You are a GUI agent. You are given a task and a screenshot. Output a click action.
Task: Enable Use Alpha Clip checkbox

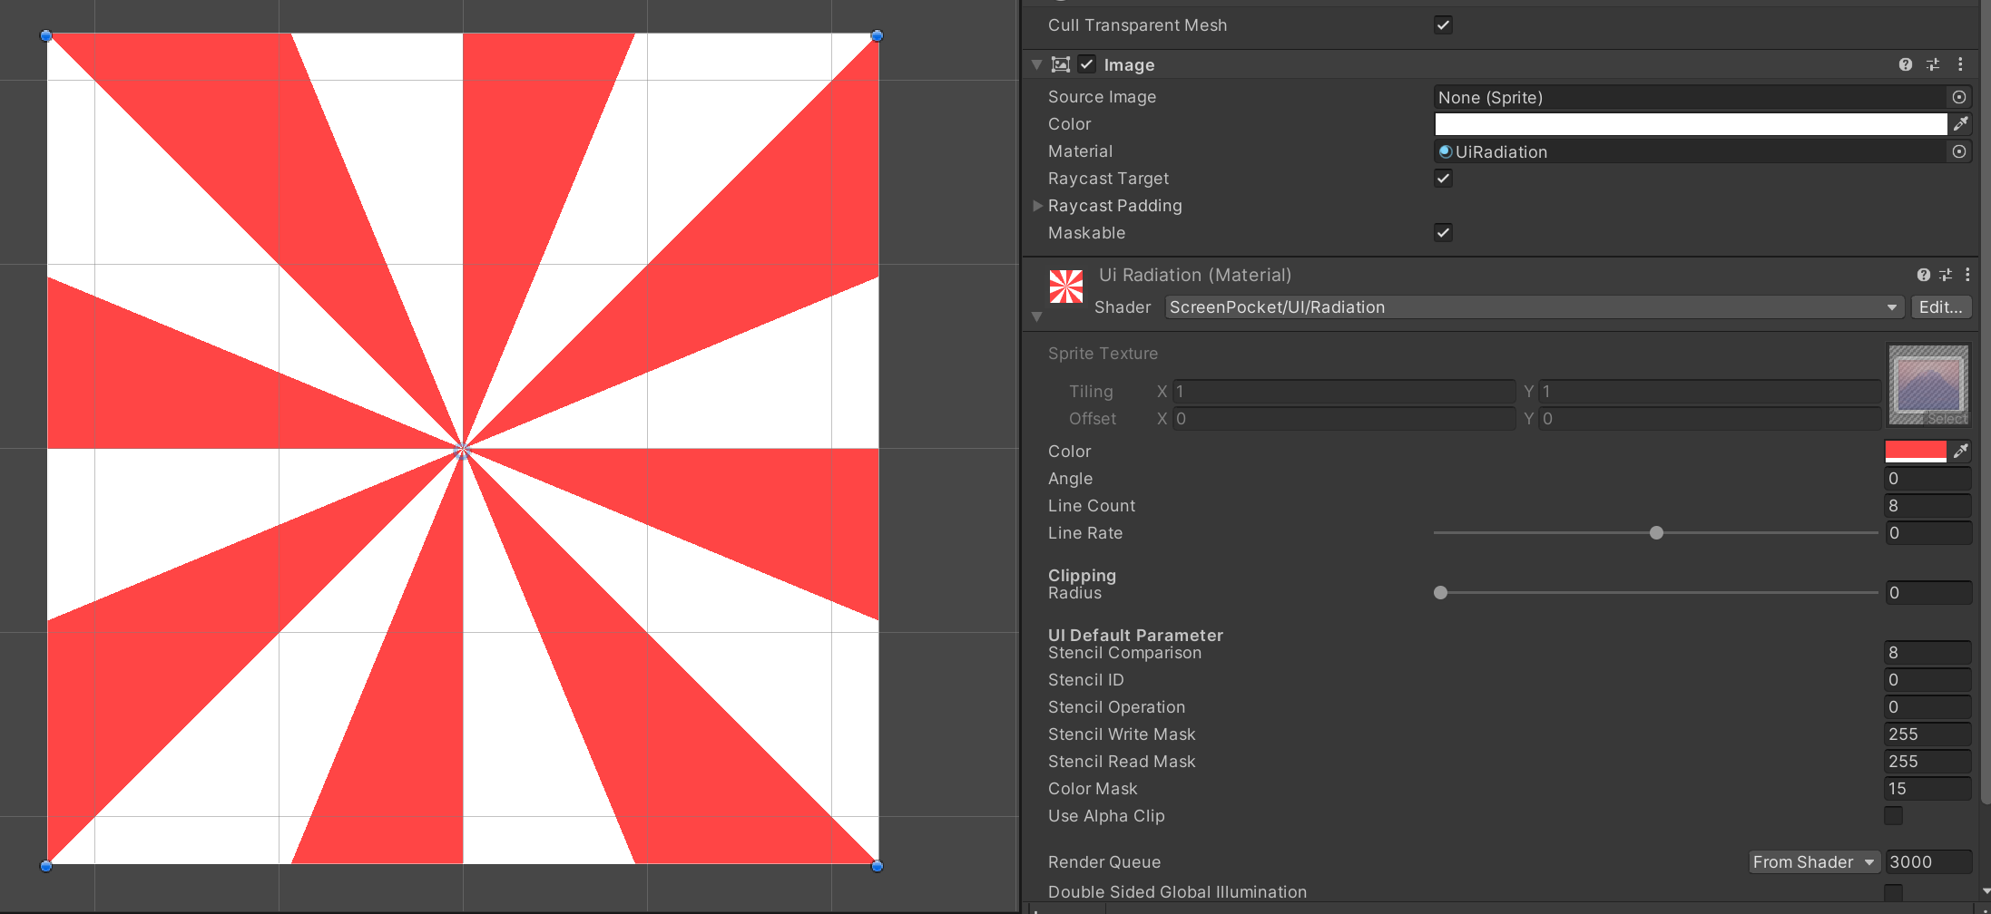tap(1893, 815)
